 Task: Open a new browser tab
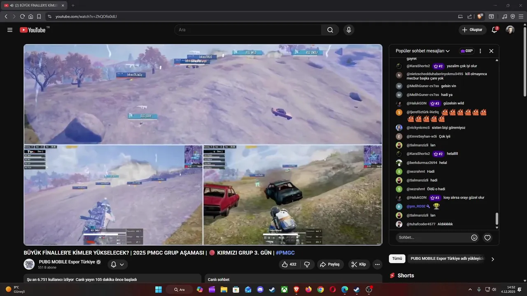click(x=73, y=5)
